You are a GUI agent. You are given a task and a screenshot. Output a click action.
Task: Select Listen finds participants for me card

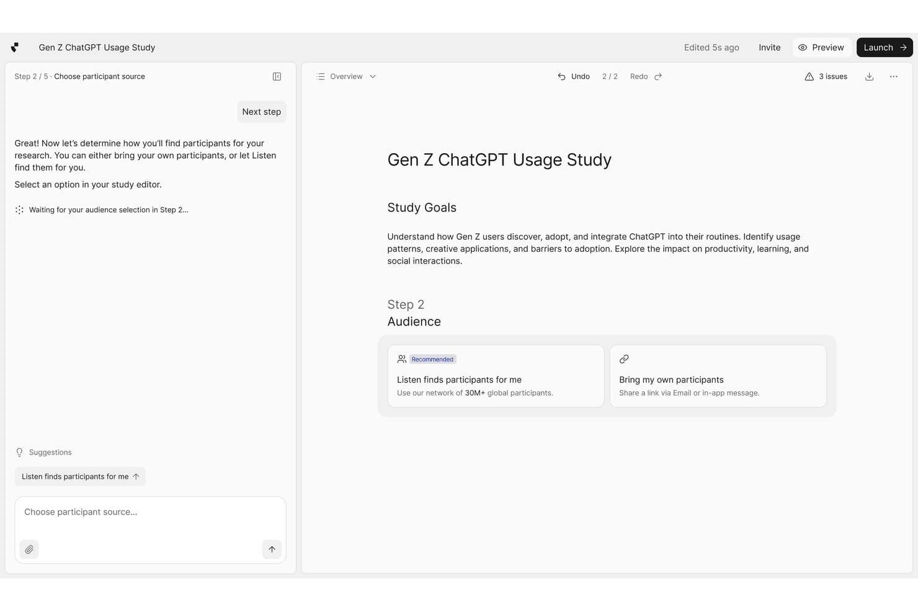point(496,376)
